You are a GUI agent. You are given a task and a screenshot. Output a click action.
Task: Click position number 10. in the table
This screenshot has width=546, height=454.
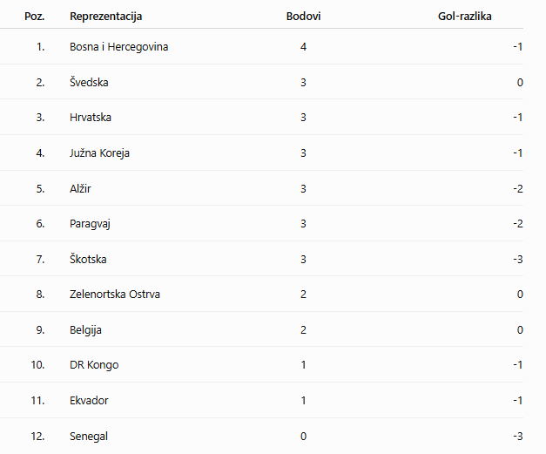pos(37,365)
